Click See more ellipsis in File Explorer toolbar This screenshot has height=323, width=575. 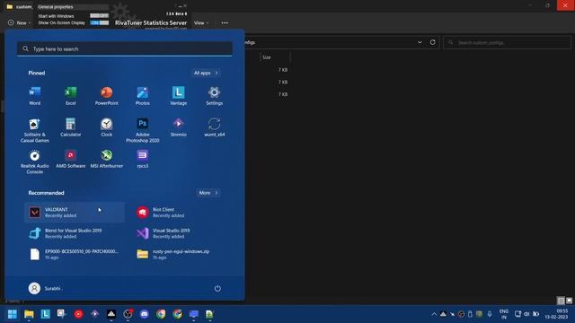pos(225,22)
